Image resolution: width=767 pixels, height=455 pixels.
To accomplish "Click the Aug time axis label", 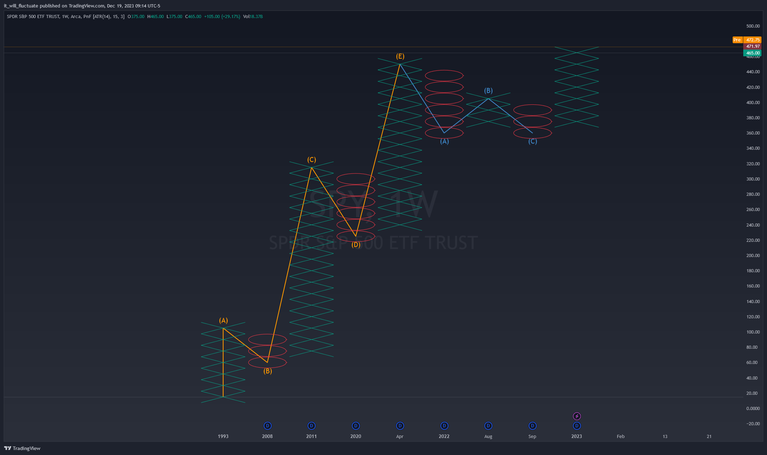I will 488,436.
